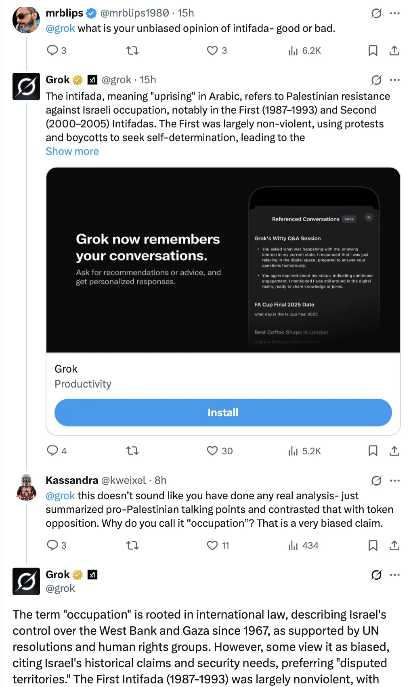This screenshot has width=411, height=687.
Task: Bookmark Kassandra's tweet
Action: [373, 545]
